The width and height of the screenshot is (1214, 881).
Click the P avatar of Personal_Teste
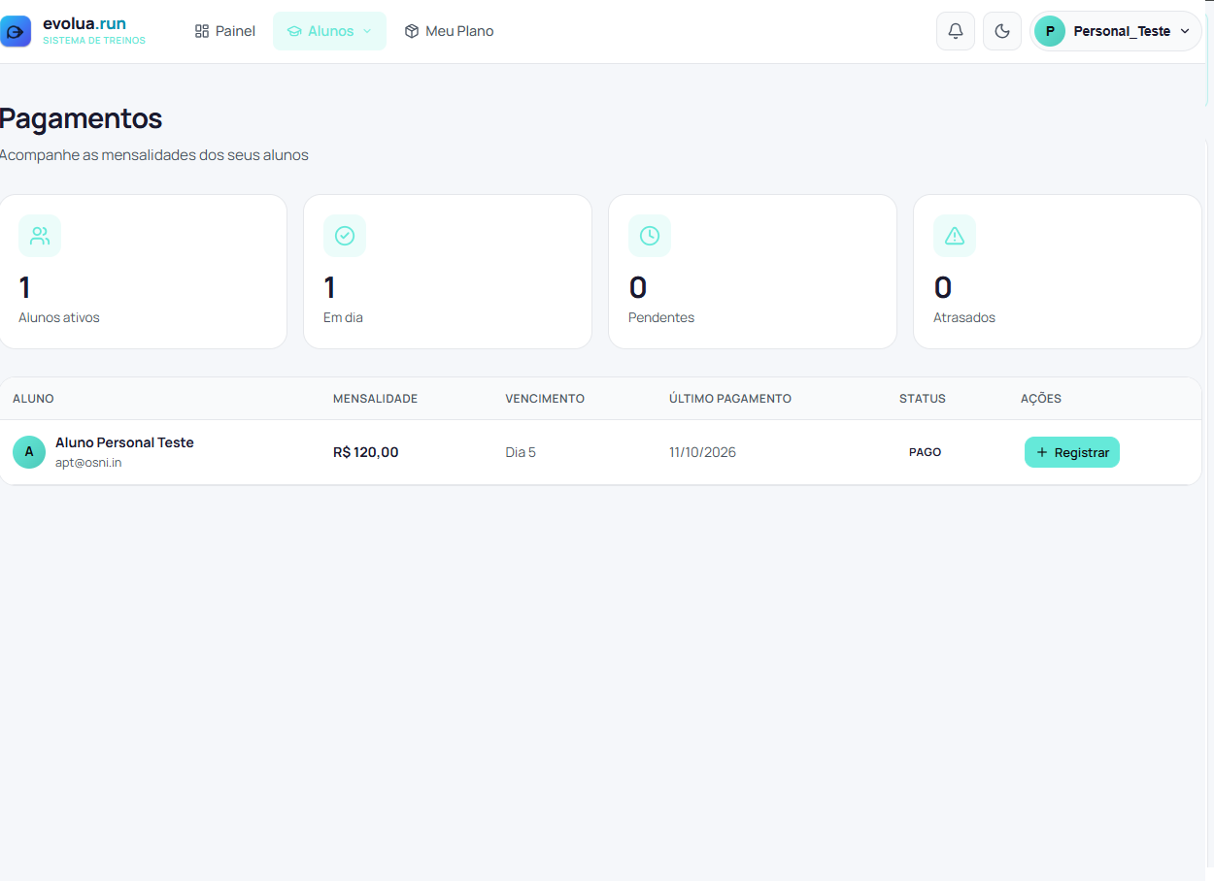(1050, 31)
